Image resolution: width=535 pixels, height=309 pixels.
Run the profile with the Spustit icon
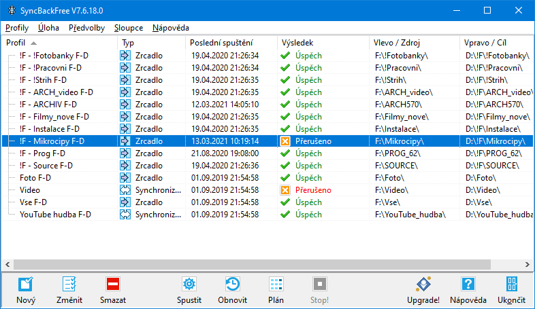(191, 285)
